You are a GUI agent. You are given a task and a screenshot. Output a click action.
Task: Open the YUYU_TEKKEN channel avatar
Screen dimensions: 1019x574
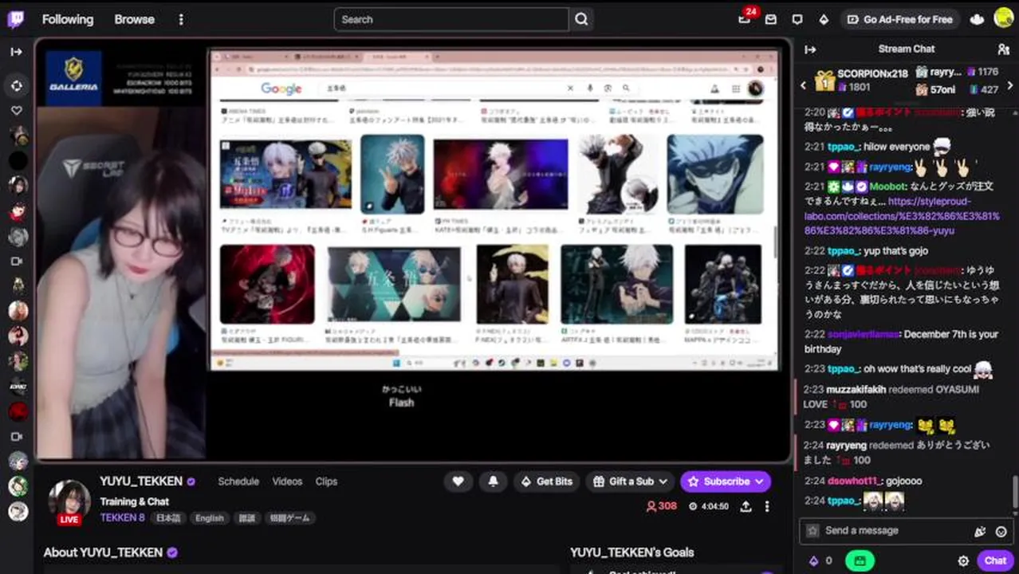[x=69, y=501]
